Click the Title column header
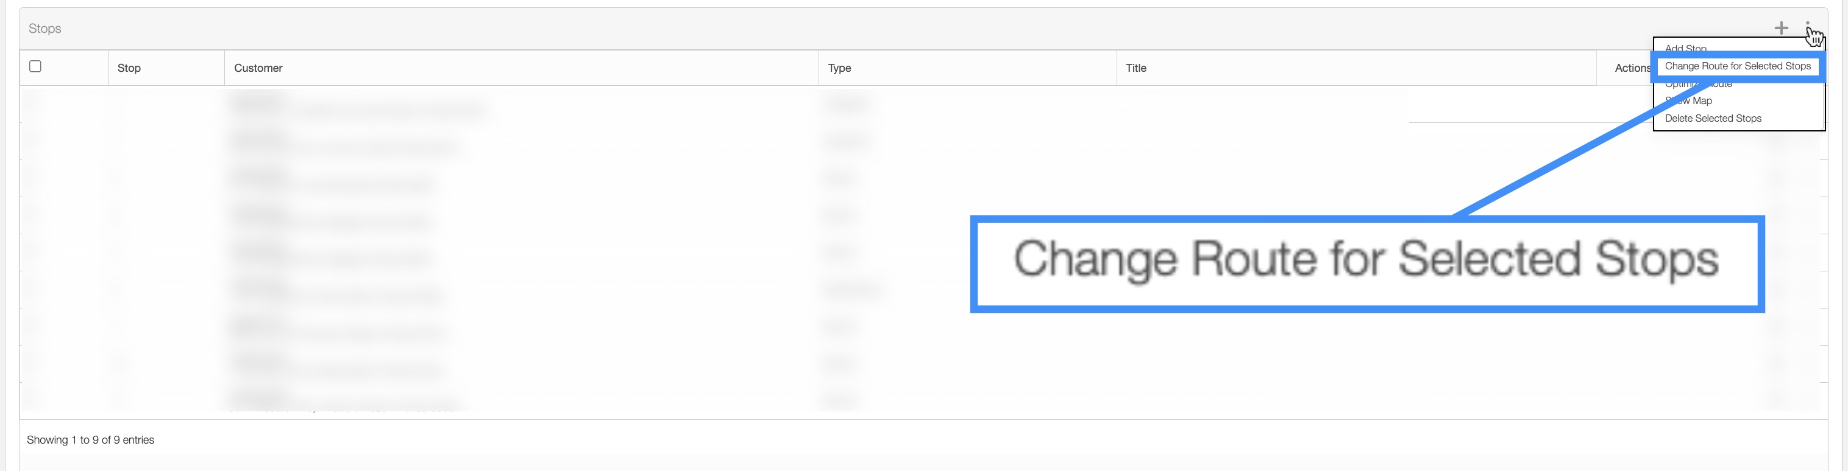Viewport: 1848px width, 471px height. 1135,68
